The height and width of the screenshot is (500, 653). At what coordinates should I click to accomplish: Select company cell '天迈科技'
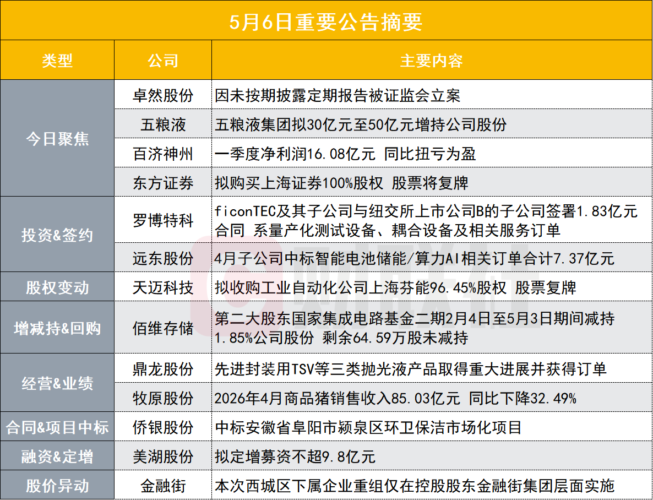click(163, 287)
